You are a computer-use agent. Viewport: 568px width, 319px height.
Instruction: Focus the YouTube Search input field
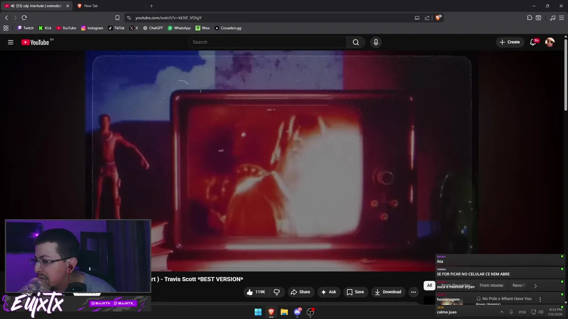point(267,42)
